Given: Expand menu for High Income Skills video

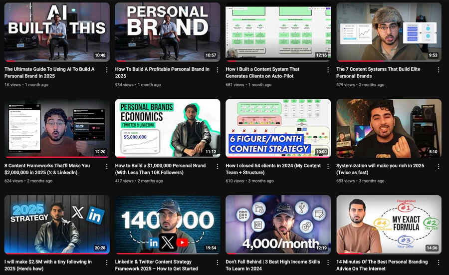Looking at the screenshot, I should [x=328, y=262].
